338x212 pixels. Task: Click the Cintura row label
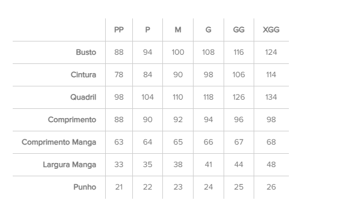[83, 75]
